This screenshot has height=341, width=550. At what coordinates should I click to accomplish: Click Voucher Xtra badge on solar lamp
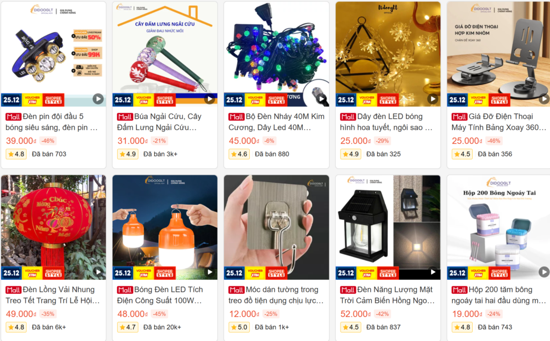366,273
